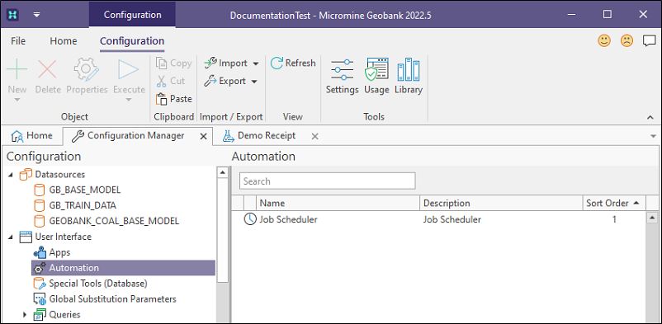Close the Configuration Manager tab
The image size is (662, 324).
pos(203,136)
